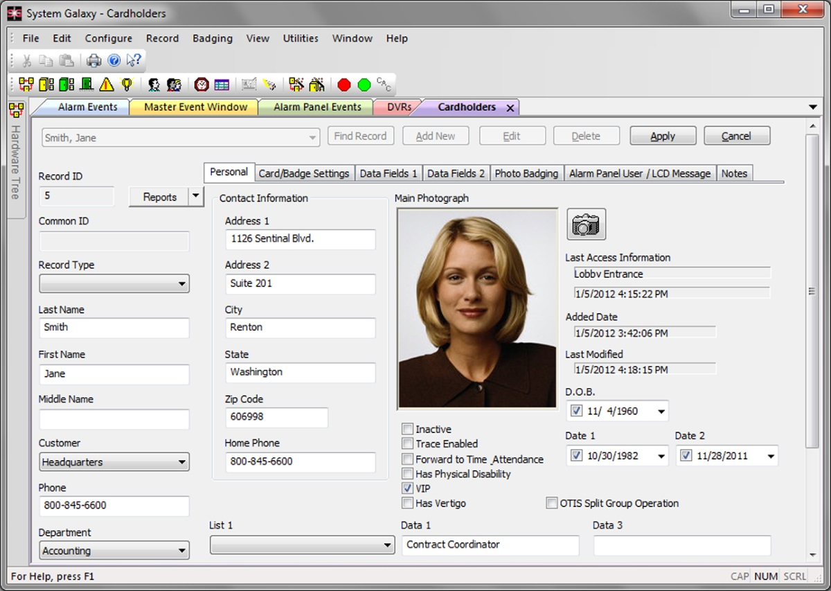The image size is (831, 591).
Task: Click the Print icon in the toolbar
Action: pyautogui.click(x=93, y=61)
